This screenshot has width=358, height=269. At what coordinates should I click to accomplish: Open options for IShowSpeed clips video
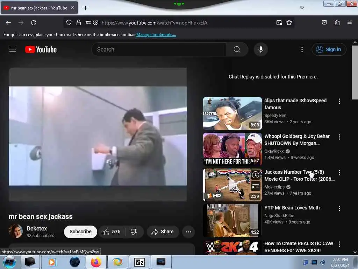coord(339,101)
